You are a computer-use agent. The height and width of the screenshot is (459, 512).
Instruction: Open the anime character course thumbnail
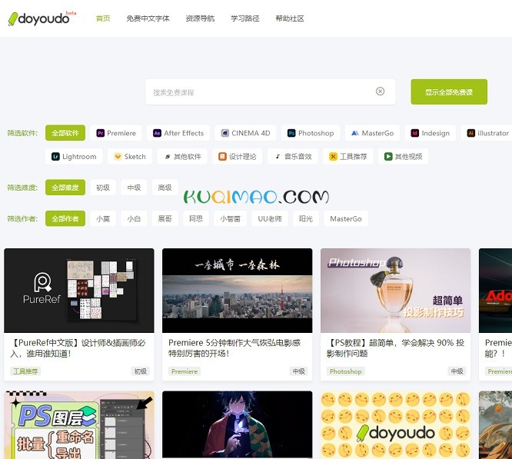237,425
